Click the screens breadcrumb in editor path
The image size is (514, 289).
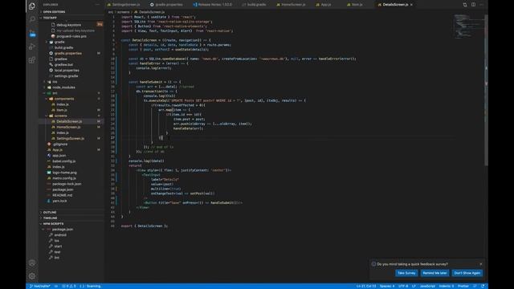(123, 12)
